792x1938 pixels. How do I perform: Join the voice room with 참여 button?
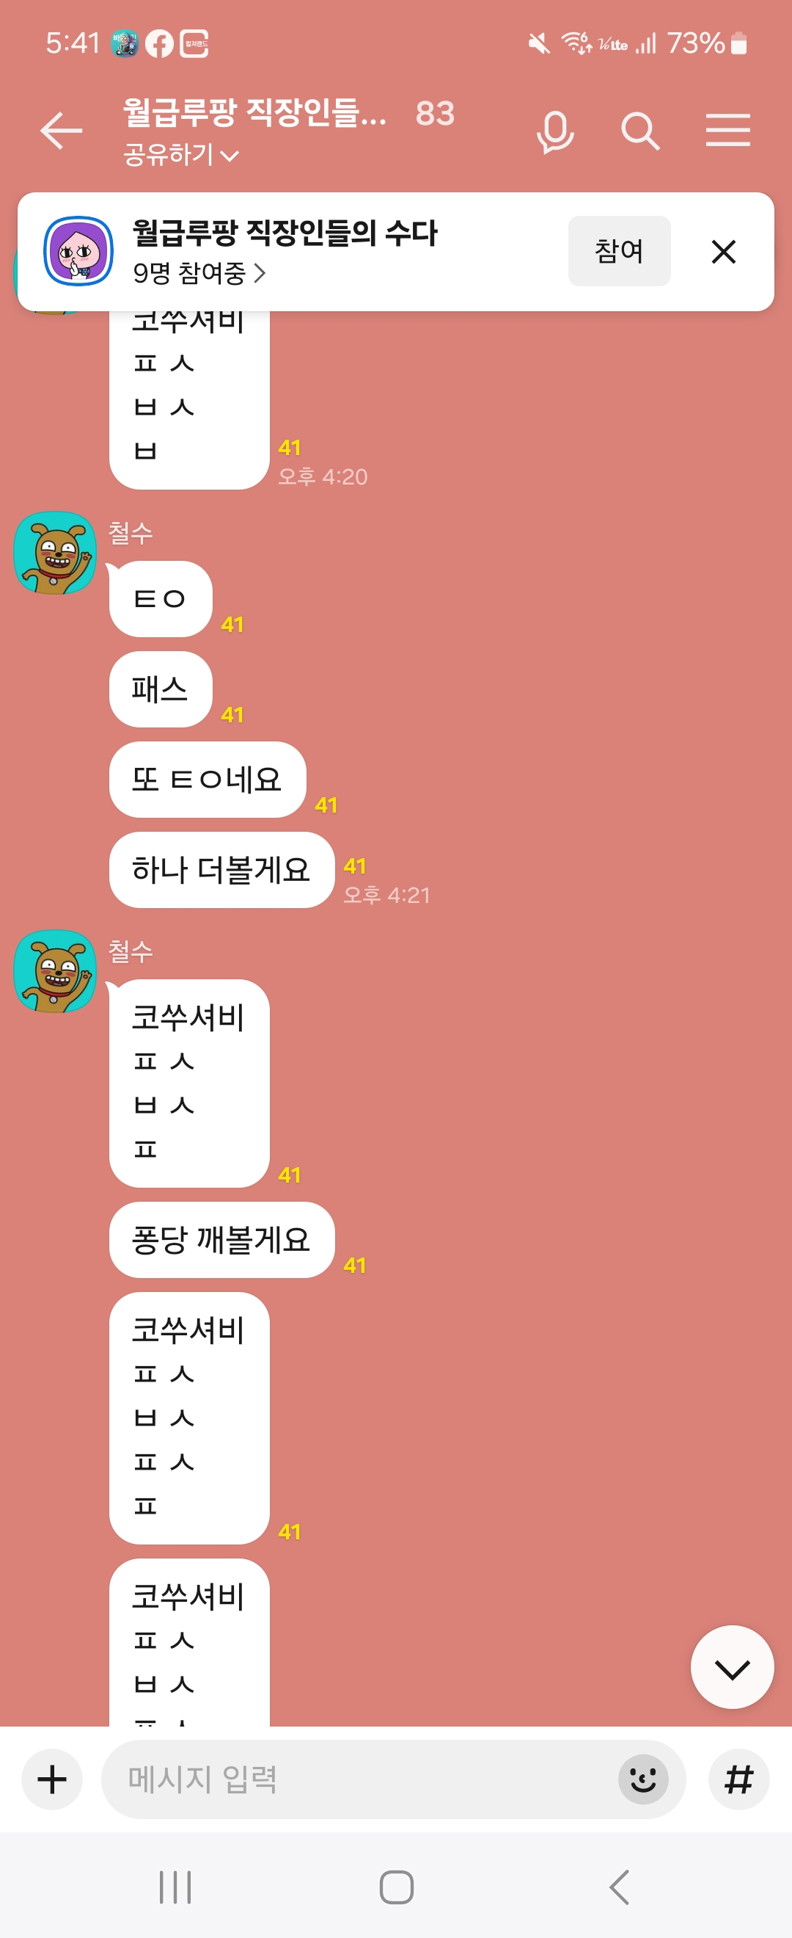619,251
